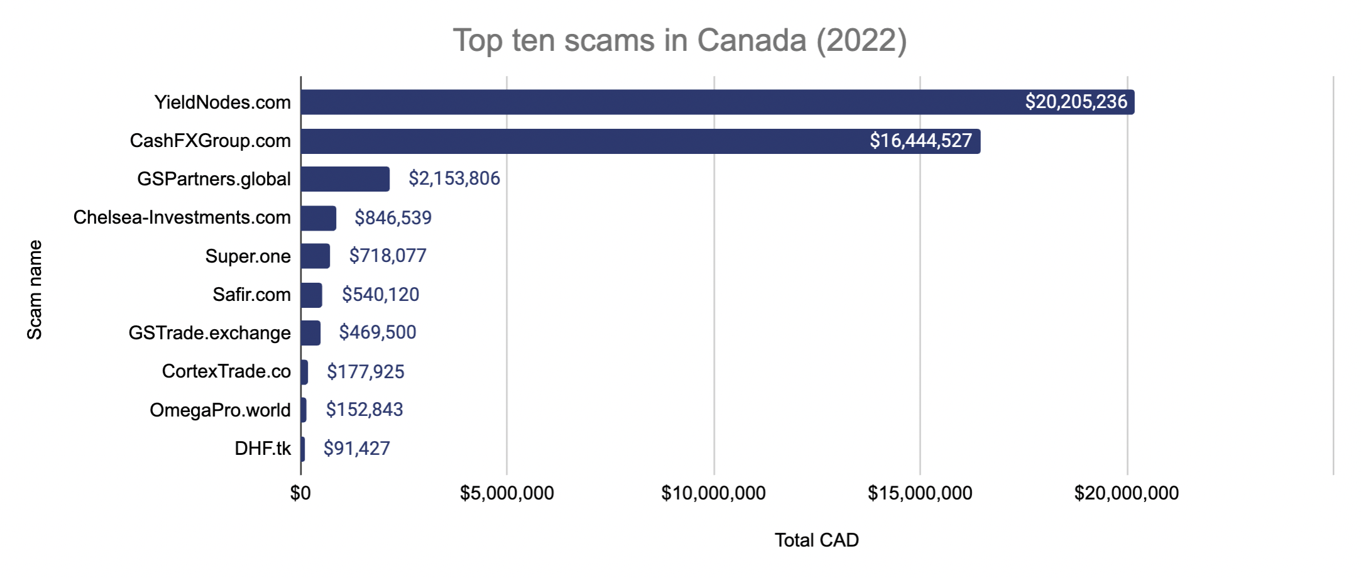Click the $16,444,527 data label
The height and width of the screenshot is (578, 1361).
coord(921,141)
